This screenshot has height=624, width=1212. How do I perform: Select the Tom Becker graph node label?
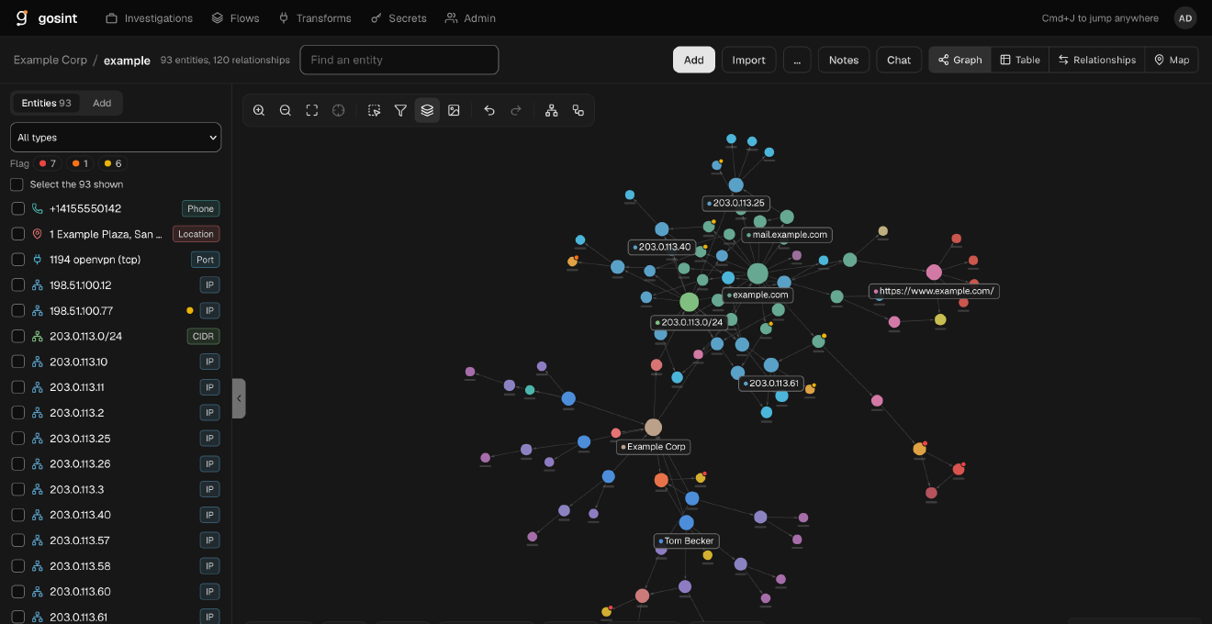click(x=687, y=540)
